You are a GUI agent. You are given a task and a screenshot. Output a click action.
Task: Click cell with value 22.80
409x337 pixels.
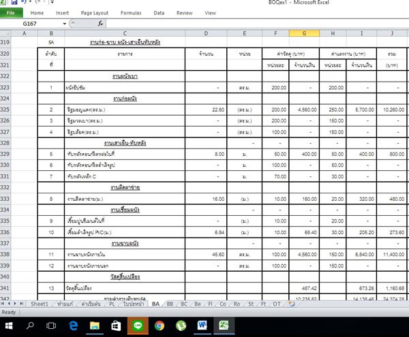[206, 110]
